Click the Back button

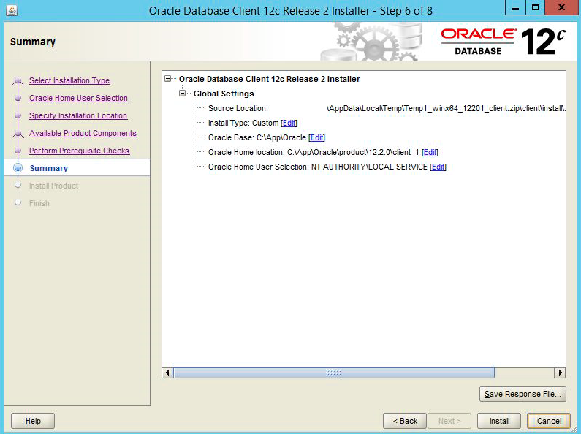coord(405,421)
